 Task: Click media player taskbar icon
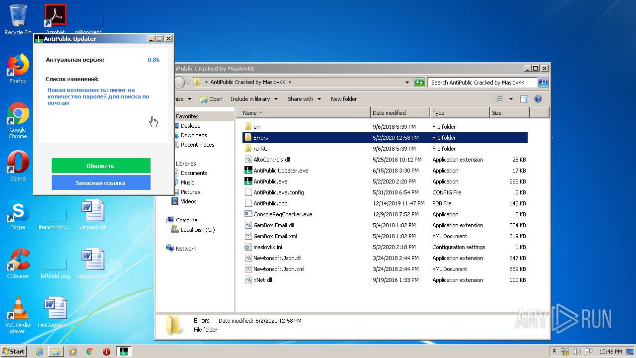pyautogui.click(x=73, y=352)
